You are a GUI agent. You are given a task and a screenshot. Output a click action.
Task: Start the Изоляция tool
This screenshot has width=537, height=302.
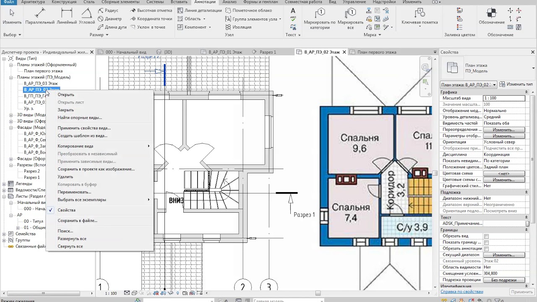pyautogui.click(x=238, y=27)
